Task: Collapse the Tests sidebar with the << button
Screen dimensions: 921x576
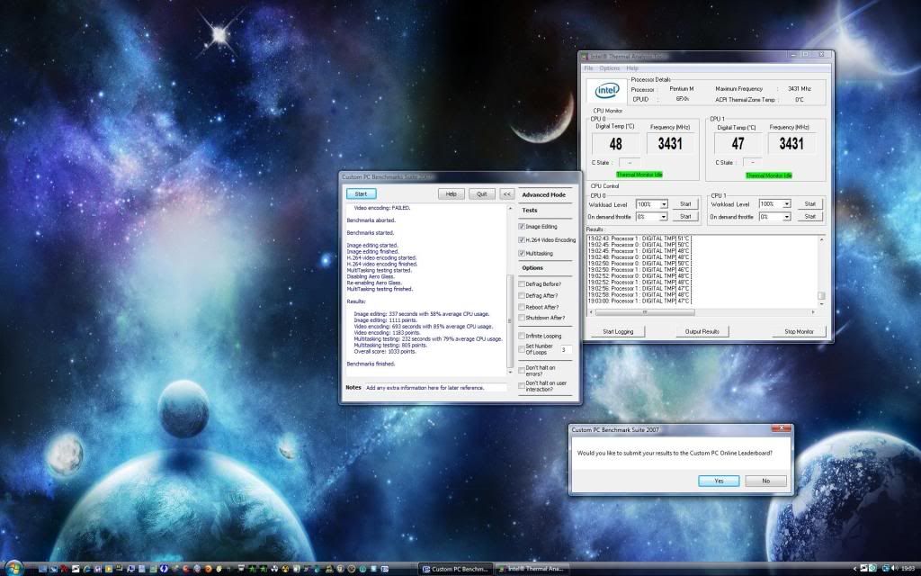Action: [x=506, y=193]
